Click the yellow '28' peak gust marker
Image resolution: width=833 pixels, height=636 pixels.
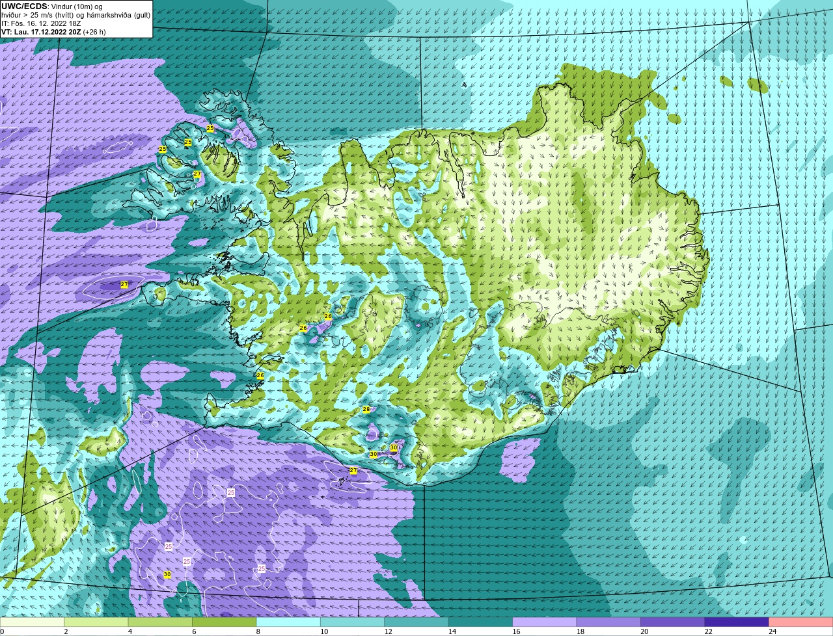366,409
